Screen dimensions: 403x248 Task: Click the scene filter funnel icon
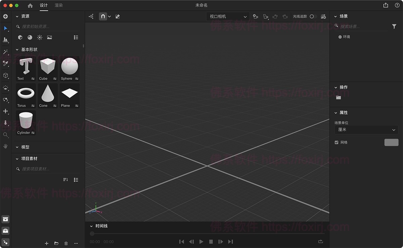(x=394, y=27)
